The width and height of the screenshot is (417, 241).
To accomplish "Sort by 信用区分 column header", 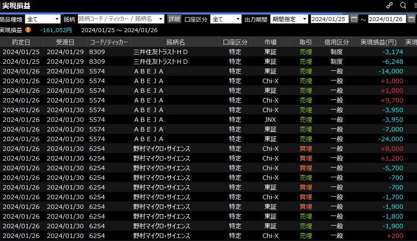I will coord(336,42).
